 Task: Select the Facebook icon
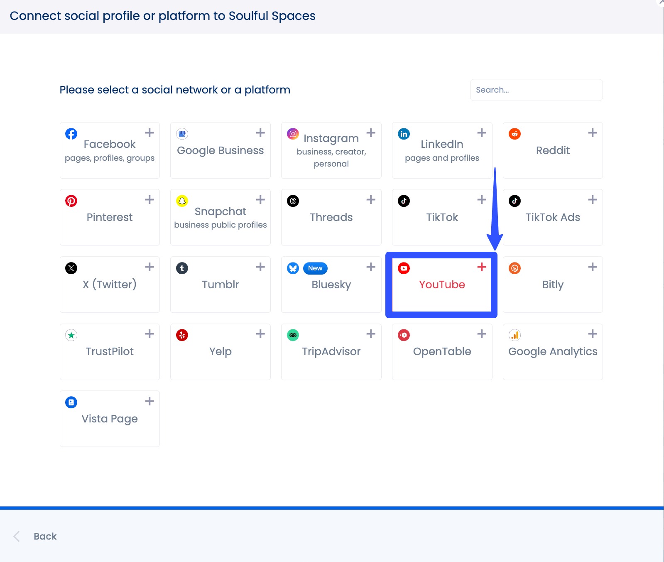[x=71, y=134]
